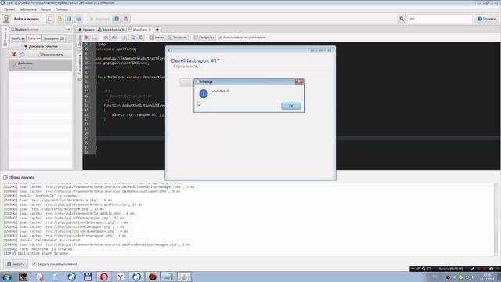Open the MainForm editor tab
Image resolution: width=501 pixels, height=282 pixels.
pos(139,30)
